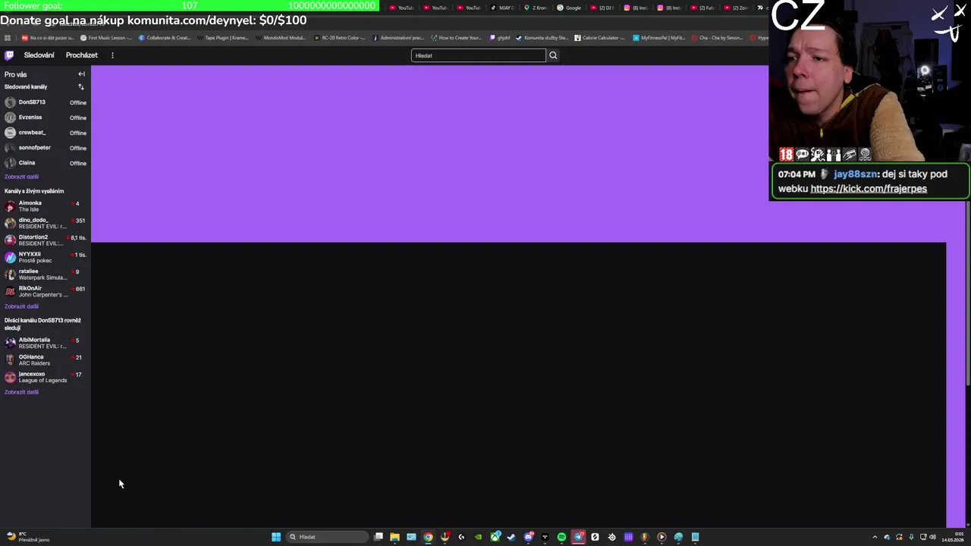Click Zobrazit další under viewers also watch

pos(21,392)
